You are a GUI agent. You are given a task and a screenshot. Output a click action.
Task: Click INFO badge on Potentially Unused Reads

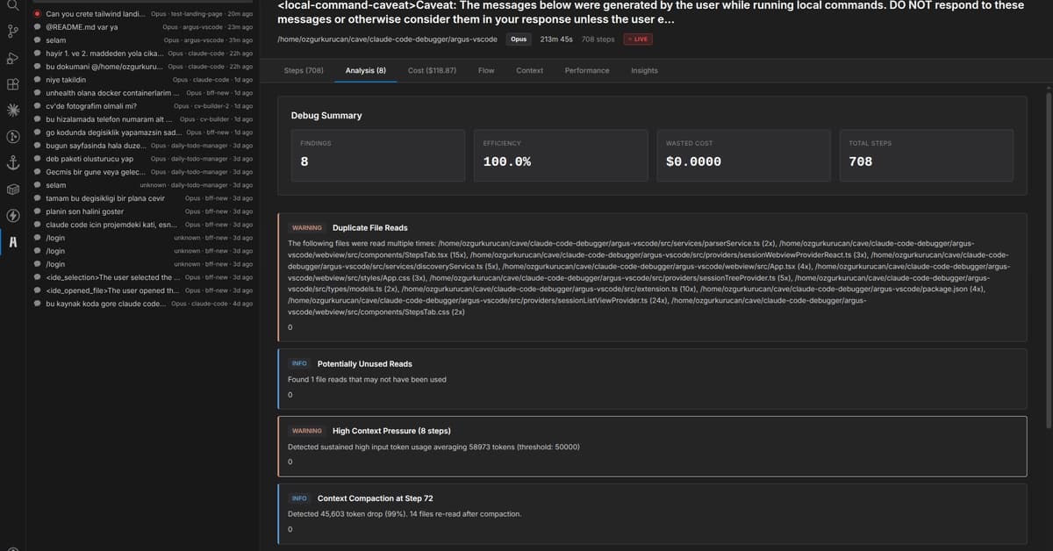[299, 363]
